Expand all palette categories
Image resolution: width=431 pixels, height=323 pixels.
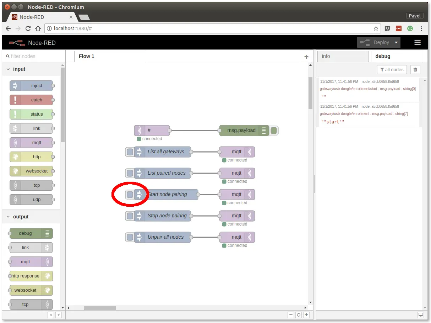(59, 315)
